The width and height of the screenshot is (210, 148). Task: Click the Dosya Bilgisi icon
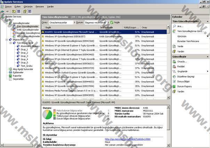[174, 81]
